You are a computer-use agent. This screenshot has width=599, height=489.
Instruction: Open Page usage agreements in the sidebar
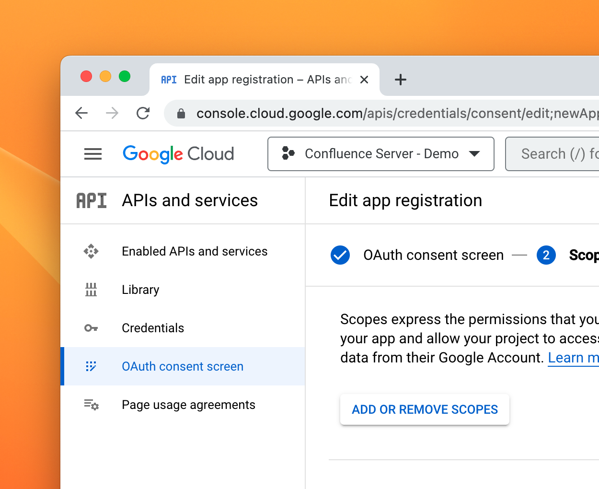(188, 405)
